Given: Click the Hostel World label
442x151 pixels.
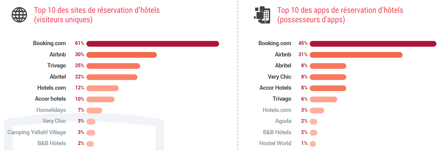Looking at the screenshot, I should 275,143.
